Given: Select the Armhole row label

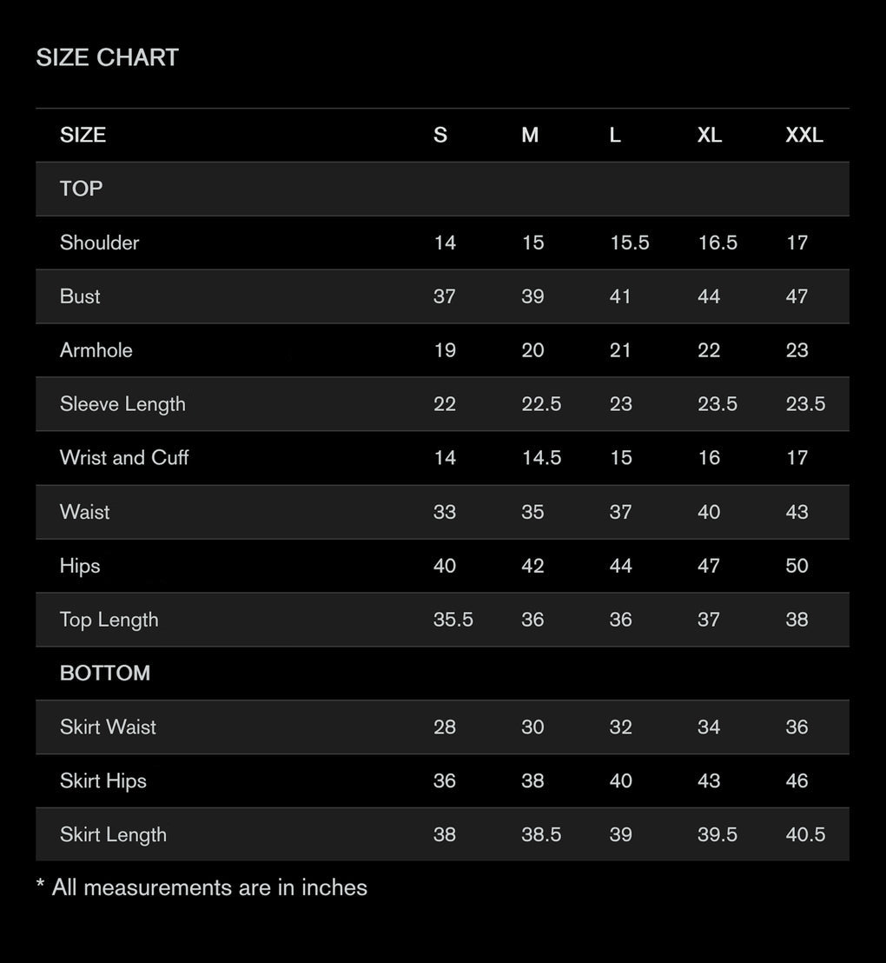Looking at the screenshot, I should pyautogui.click(x=96, y=350).
